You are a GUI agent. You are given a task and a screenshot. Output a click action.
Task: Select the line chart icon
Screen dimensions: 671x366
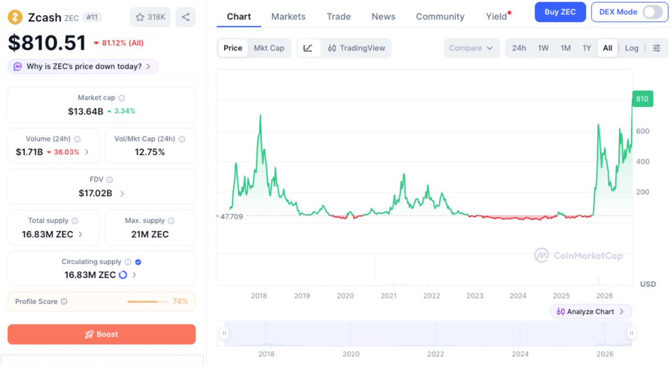click(x=308, y=48)
